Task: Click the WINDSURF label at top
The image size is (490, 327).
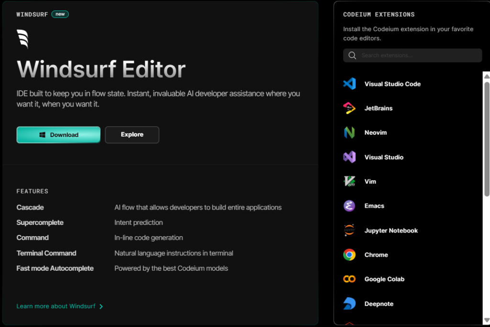Action: (x=32, y=14)
